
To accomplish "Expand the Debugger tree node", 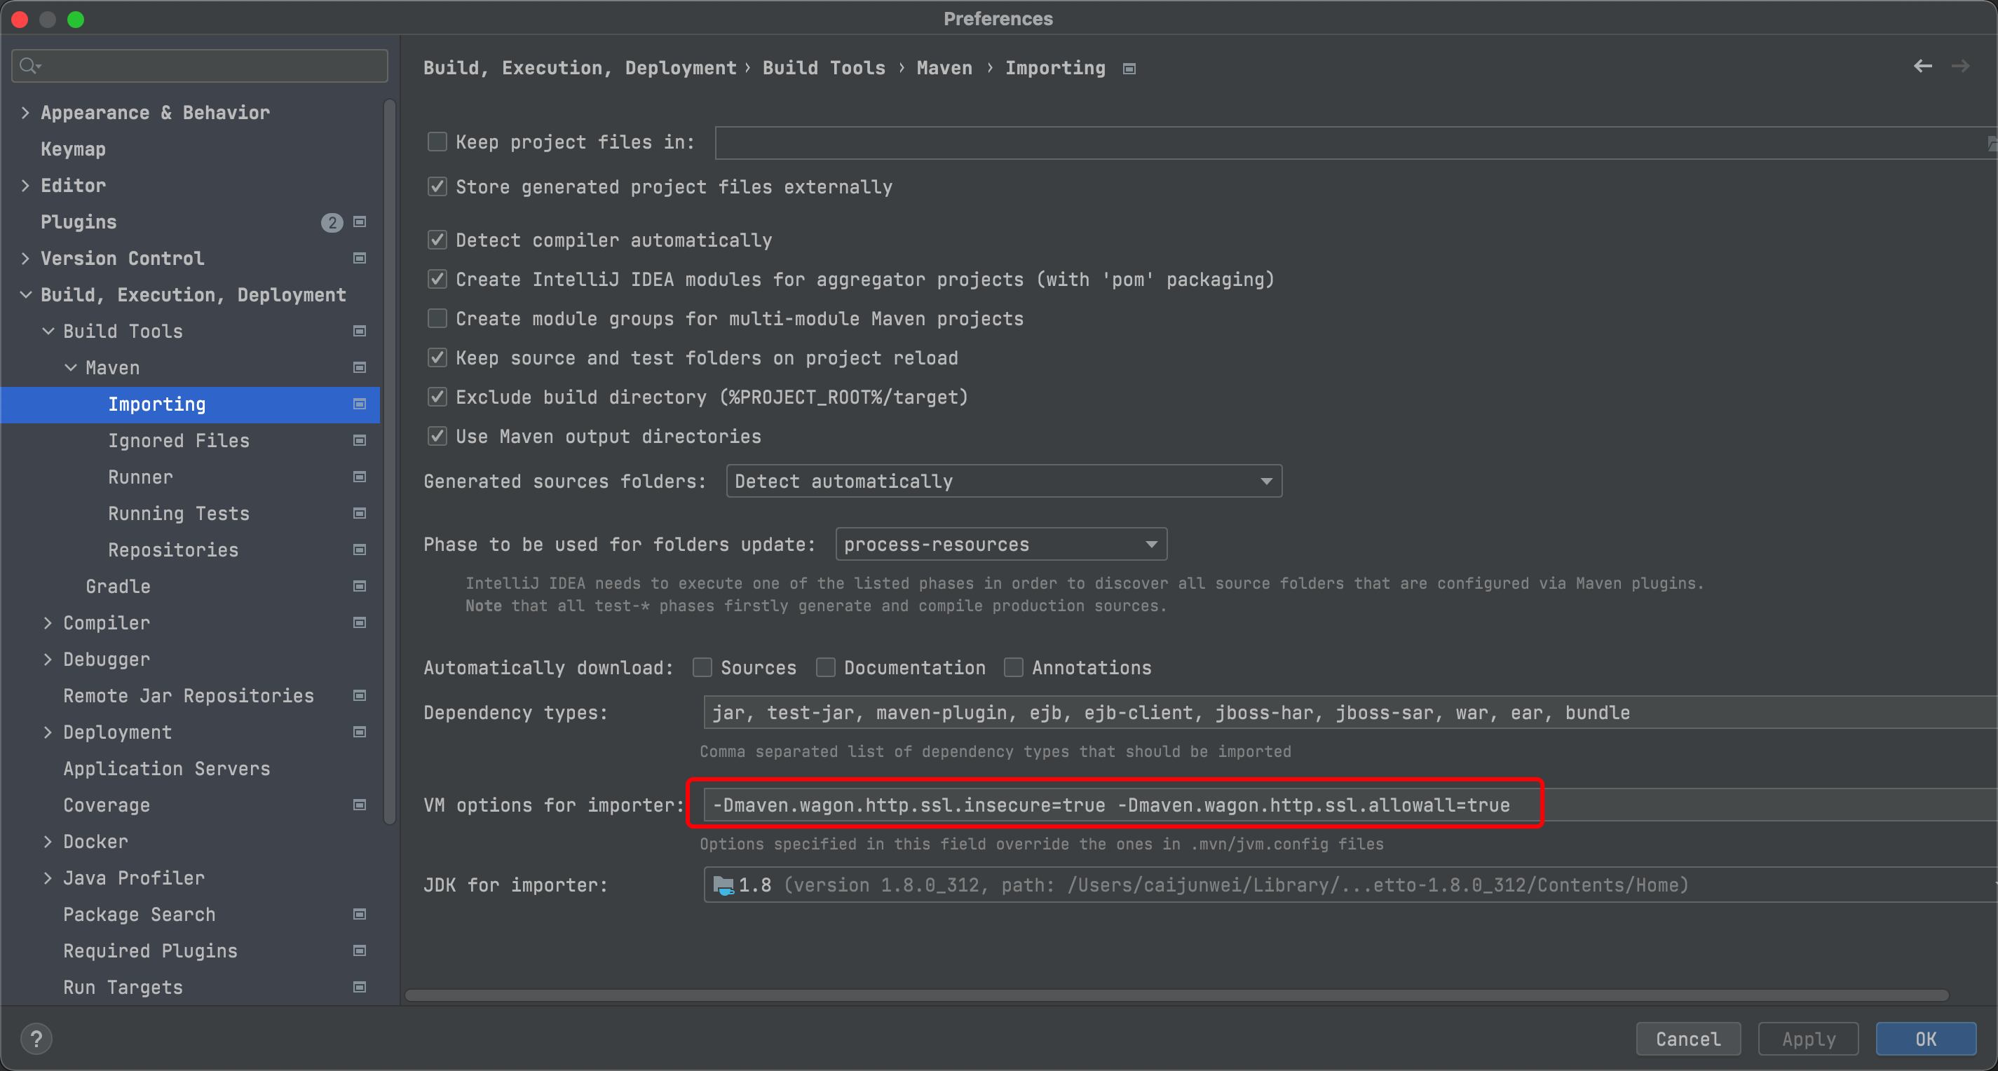I will click(48, 659).
